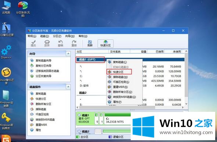
Task: Click the 快速分区 toolbar button
Action: (x=105, y=43)
